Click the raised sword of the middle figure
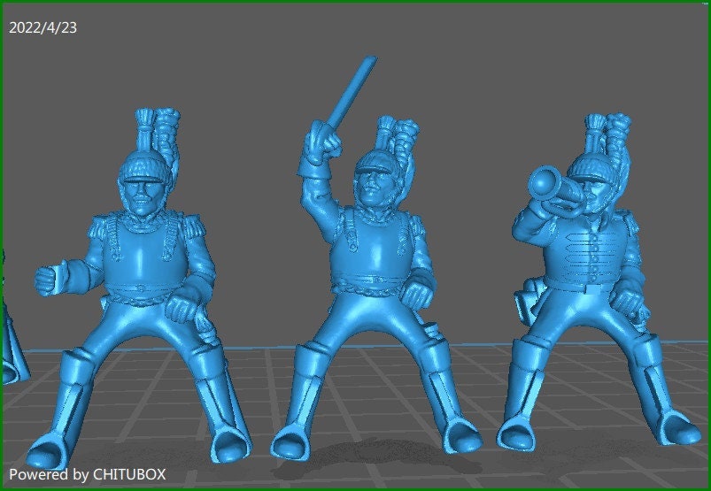This screenshot has width=711, height=491. pos(348,97)
